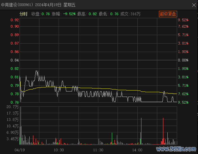Image resolution: width=198 pixels, height=154 pixels.
Task: Open the 超级复盘 button
Action: (168, 14)
